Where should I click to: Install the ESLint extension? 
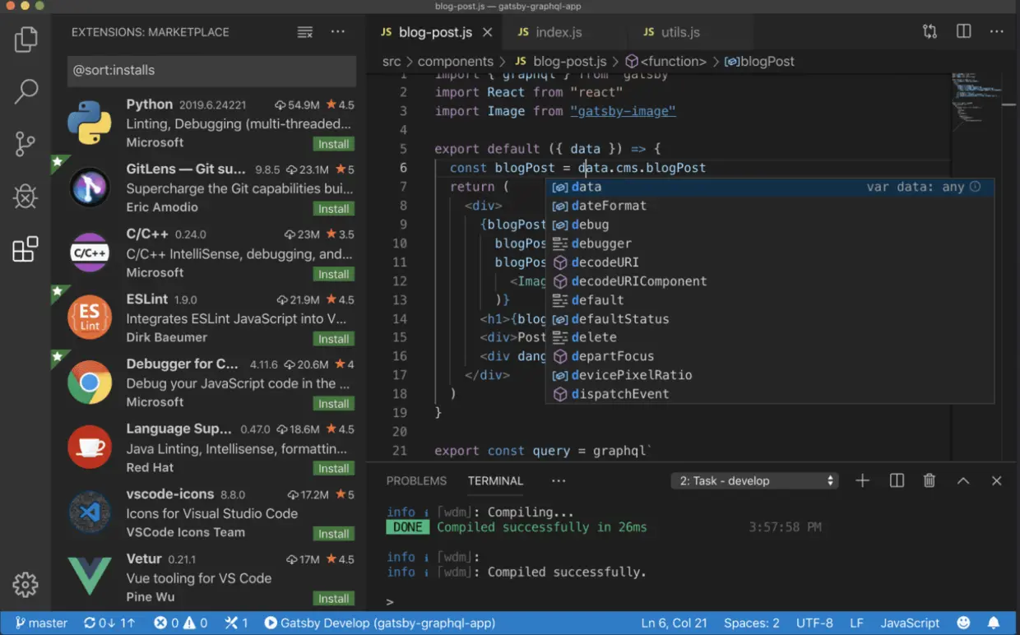333,339
